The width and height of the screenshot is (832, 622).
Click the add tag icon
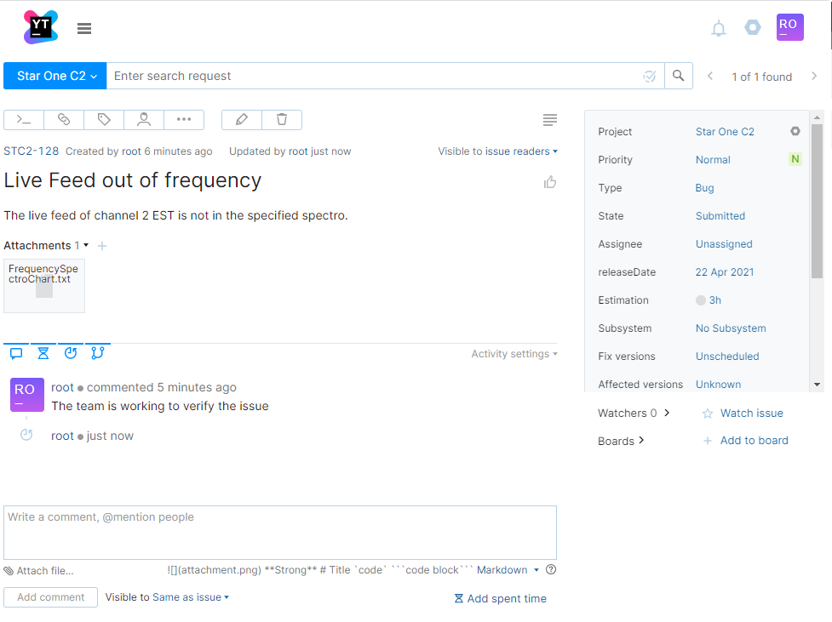tap(104, 120)
